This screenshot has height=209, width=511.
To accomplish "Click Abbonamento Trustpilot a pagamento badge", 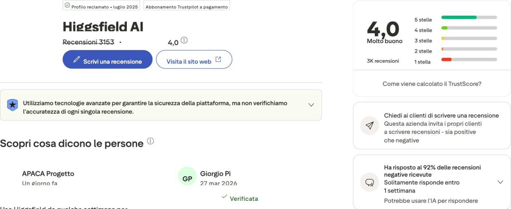I will point(187,5).
